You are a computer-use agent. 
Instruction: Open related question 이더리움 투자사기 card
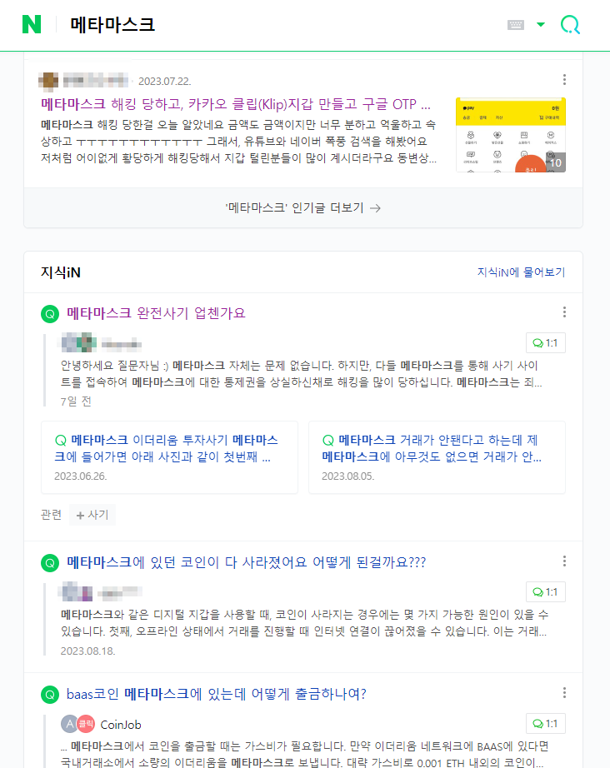point(169,457)
